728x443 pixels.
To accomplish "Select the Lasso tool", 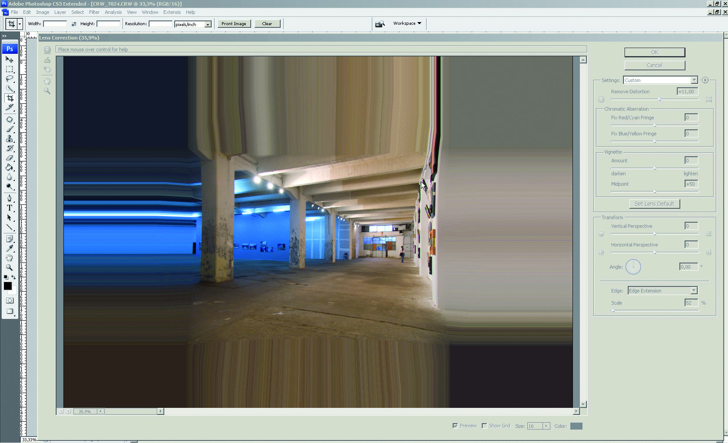I will pyautogui.click(x=10, y=79).
